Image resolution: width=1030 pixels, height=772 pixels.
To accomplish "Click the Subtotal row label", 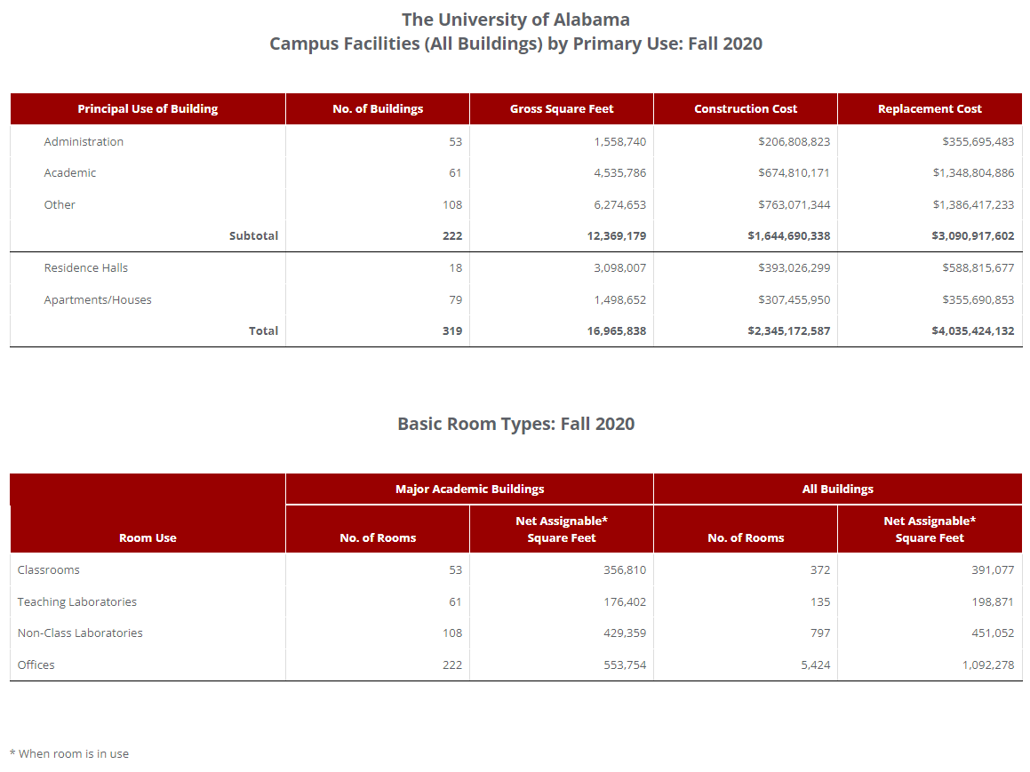I will [253, 236].
